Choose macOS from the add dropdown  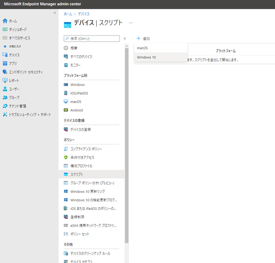[161, 48]
